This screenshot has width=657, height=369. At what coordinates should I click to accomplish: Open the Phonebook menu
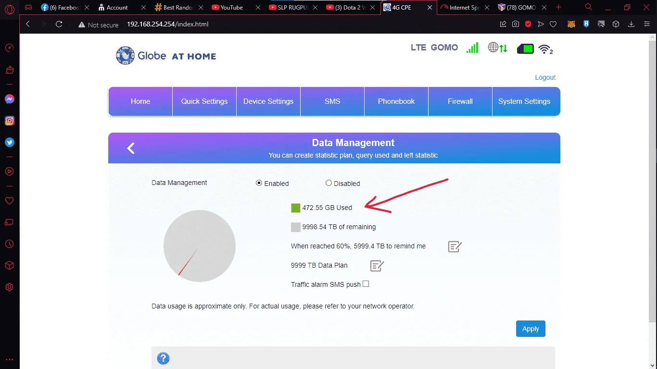(396, 101)
